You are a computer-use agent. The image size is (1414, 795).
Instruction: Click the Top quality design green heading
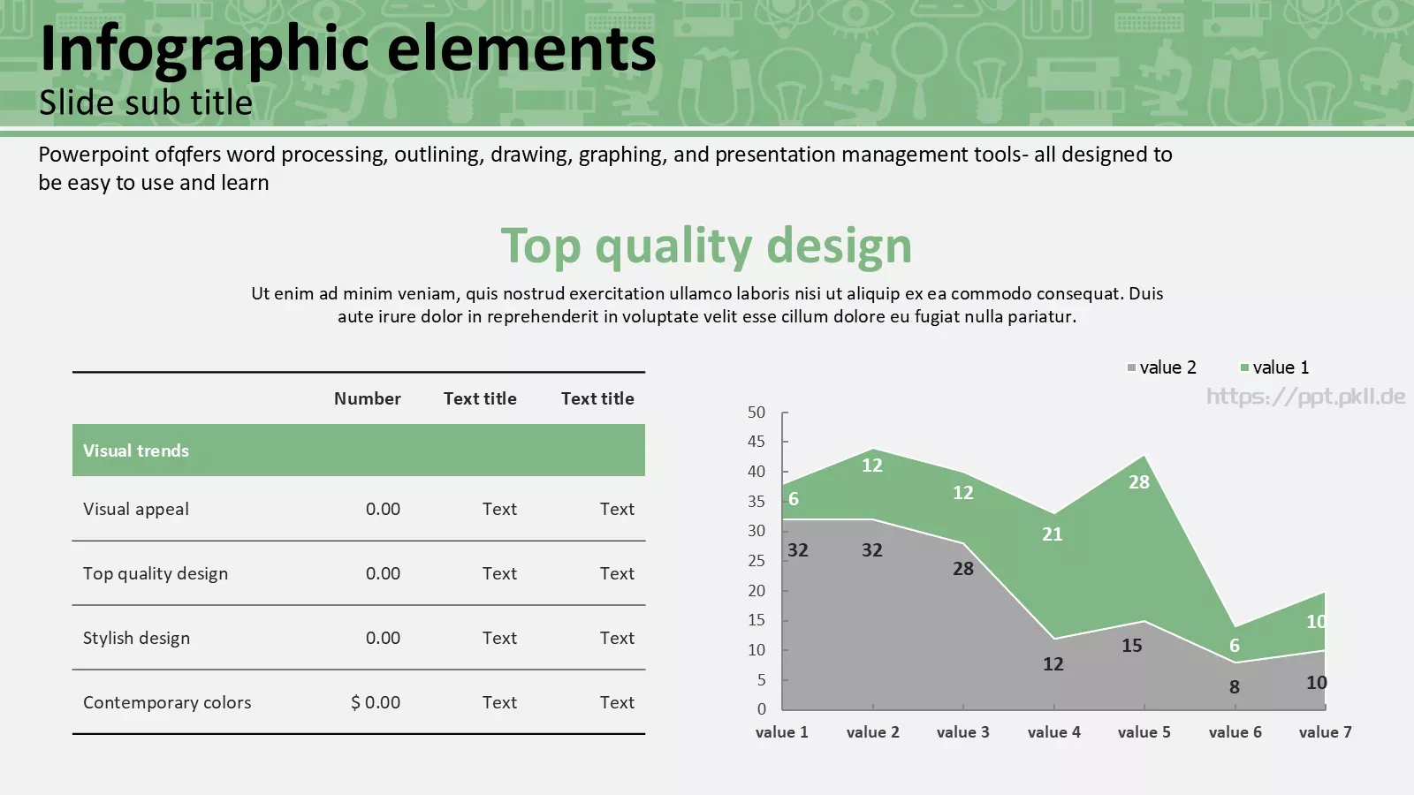click(x=706, y=246)
